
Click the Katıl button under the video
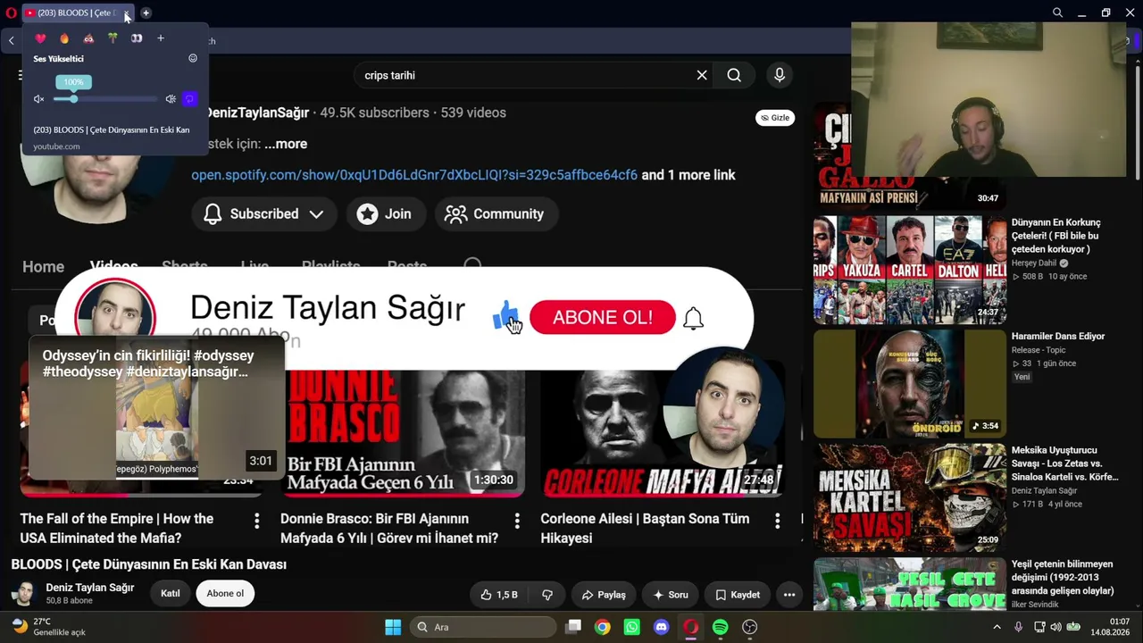pos(171,594)
